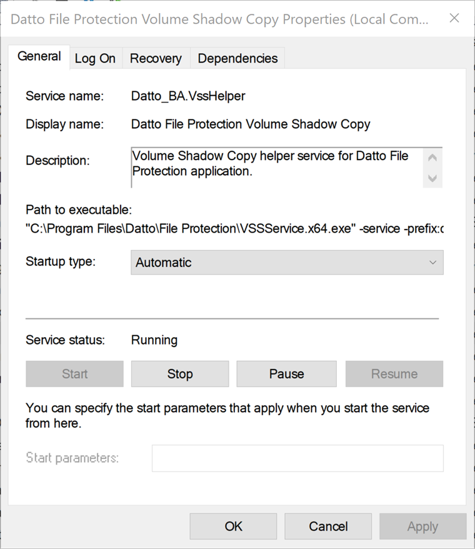
Task: Cancel the properties dialog
Action: tap(327, 526)
